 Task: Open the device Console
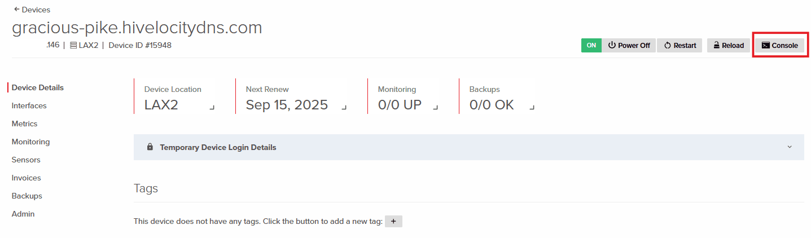click(x=779, y=46)
